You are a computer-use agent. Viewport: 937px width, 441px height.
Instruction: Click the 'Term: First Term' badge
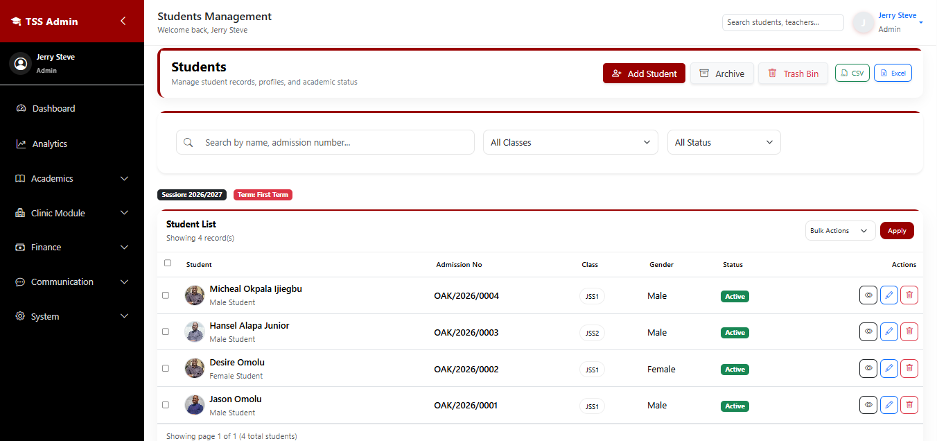(x=263, y=195)
